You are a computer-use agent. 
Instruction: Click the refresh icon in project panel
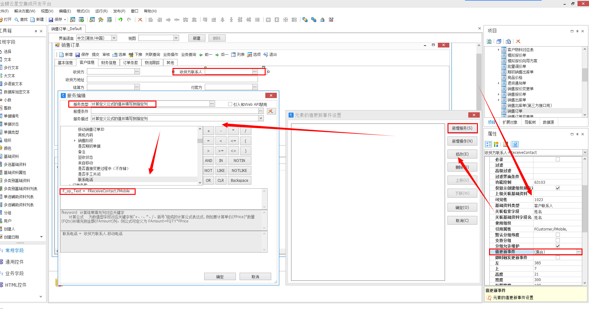(489, 41)
